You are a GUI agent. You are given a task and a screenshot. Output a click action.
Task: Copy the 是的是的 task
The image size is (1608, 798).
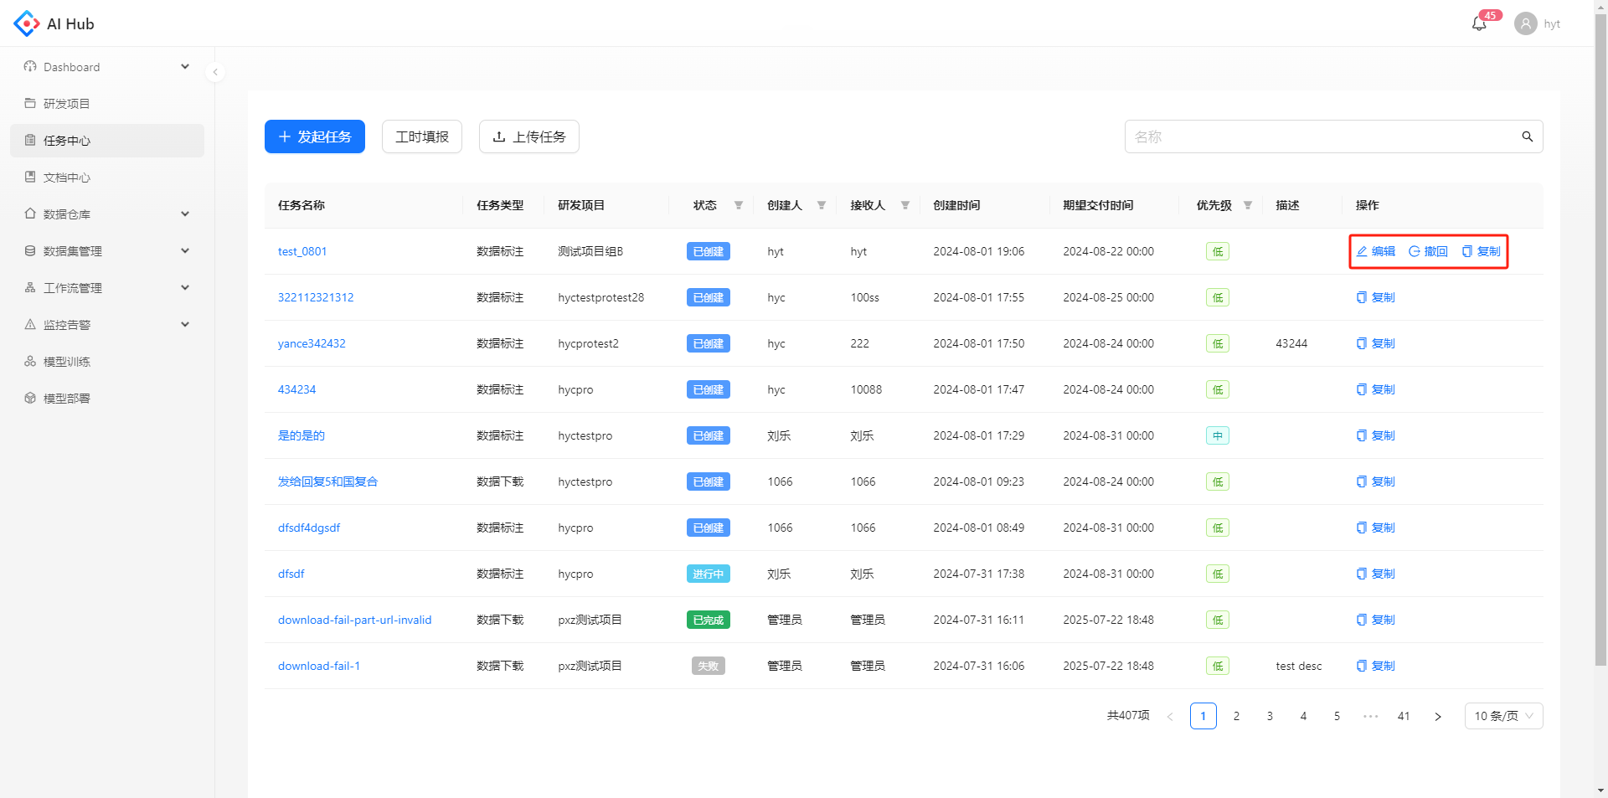click(1376, 435)
